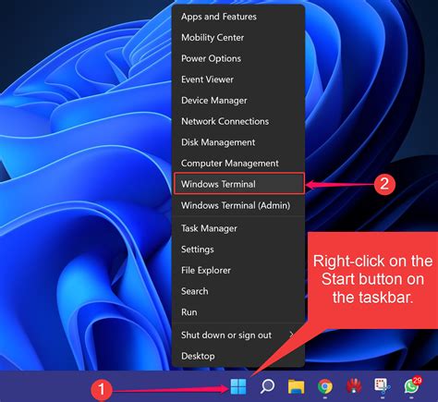Image resolution: width=438 pixels, height=402 pixels.
Task: Choose Power Options menu entry
Action: (x=238, y=58)
